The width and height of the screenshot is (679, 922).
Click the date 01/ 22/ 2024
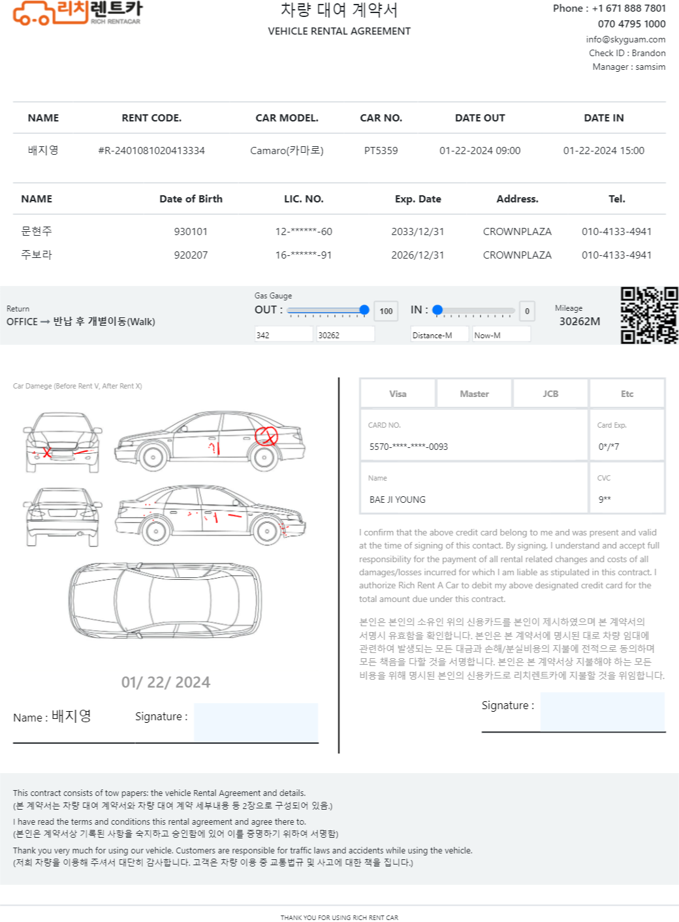coord(166,682)
